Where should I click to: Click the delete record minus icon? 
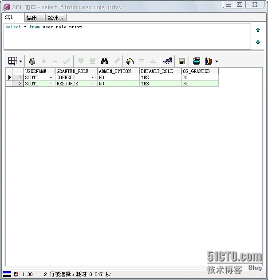[55, 61]
